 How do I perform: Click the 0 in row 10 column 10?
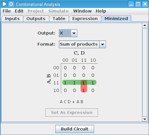(93, 90)
